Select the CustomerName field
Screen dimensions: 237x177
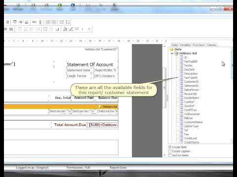191,122
